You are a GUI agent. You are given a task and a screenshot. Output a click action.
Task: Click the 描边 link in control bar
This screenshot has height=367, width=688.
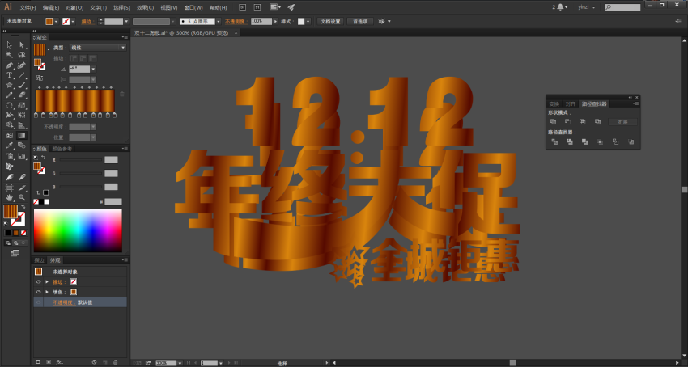coord(87,22)
